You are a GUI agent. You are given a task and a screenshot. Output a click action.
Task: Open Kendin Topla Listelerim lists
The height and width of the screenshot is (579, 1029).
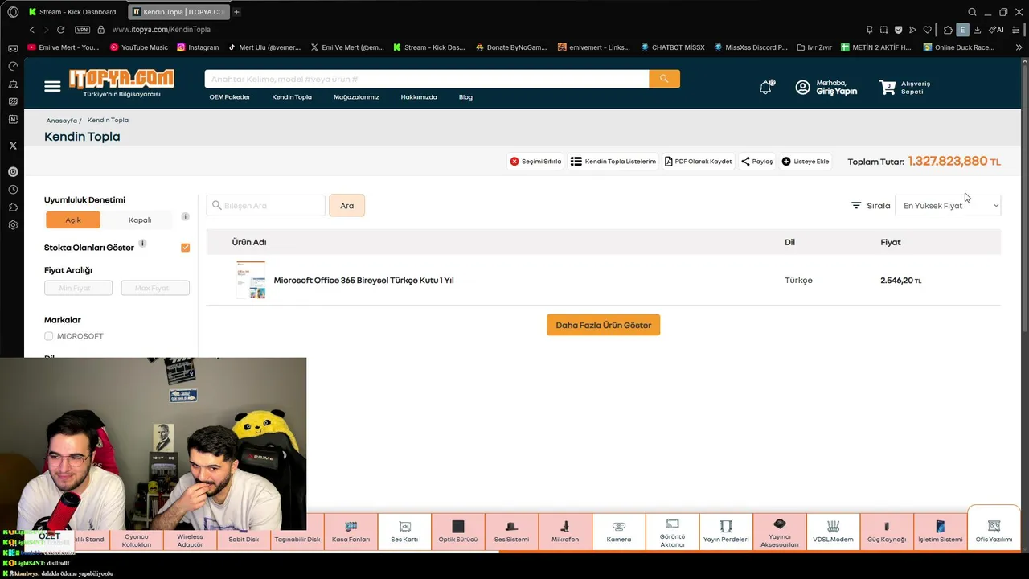613,162
